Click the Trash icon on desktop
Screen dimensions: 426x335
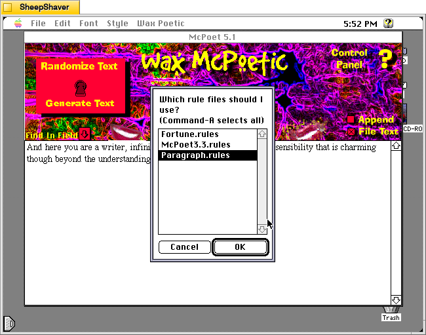pyautogui.click(x=391, y=313)
